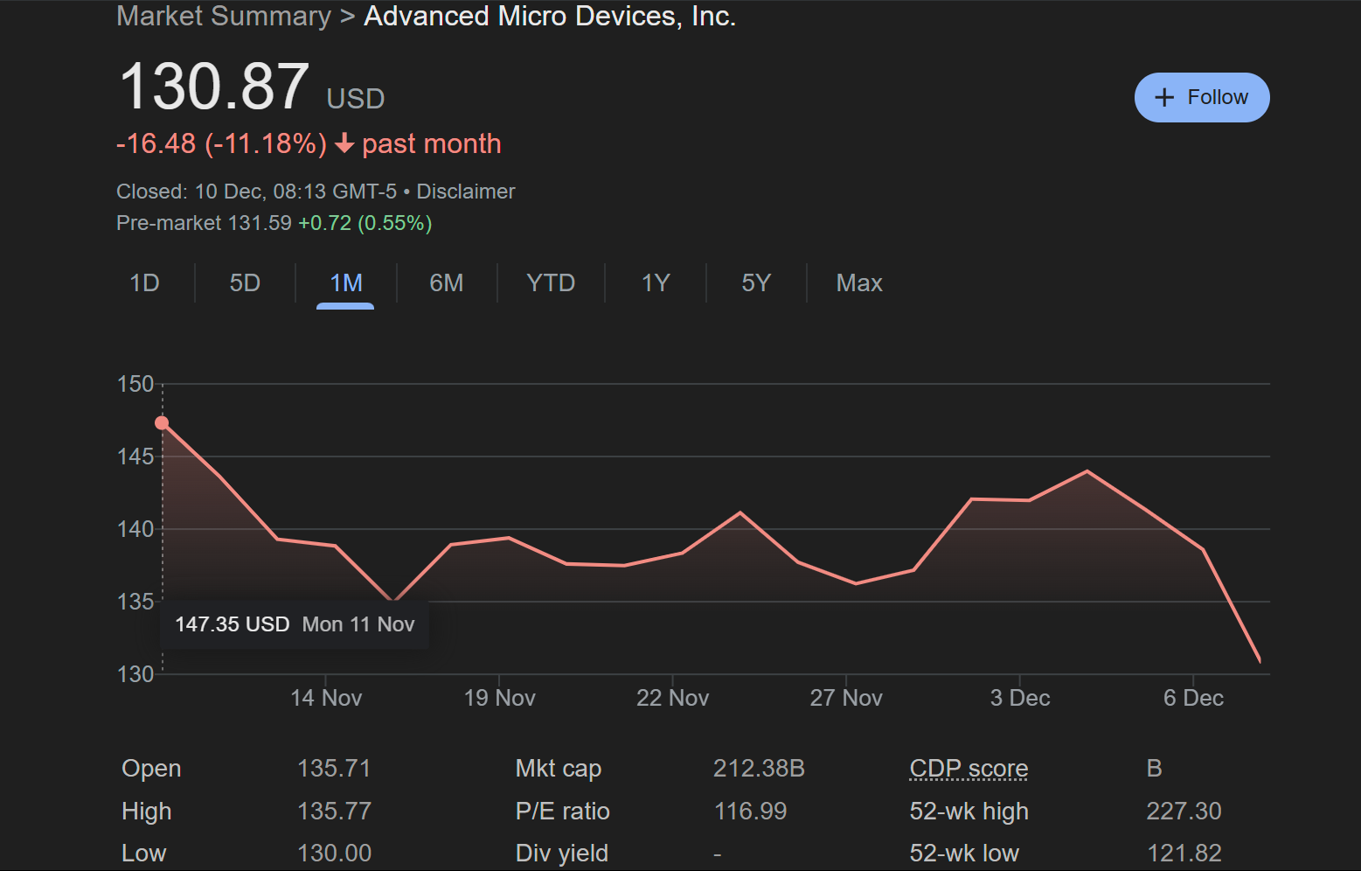The image size is (1361, 871).
Task: Select the 1M time range tab
Action: 345,283
